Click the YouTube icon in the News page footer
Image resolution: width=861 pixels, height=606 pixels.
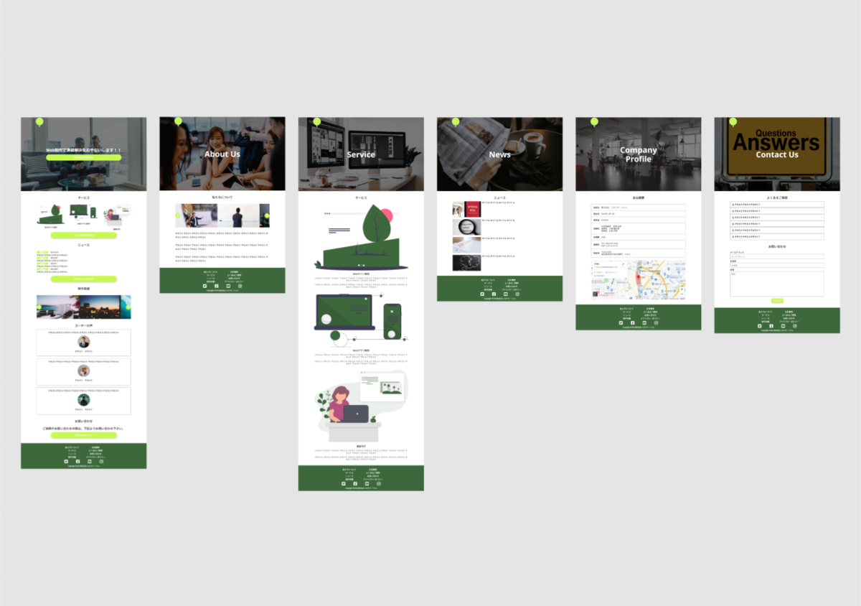point(506,294)
